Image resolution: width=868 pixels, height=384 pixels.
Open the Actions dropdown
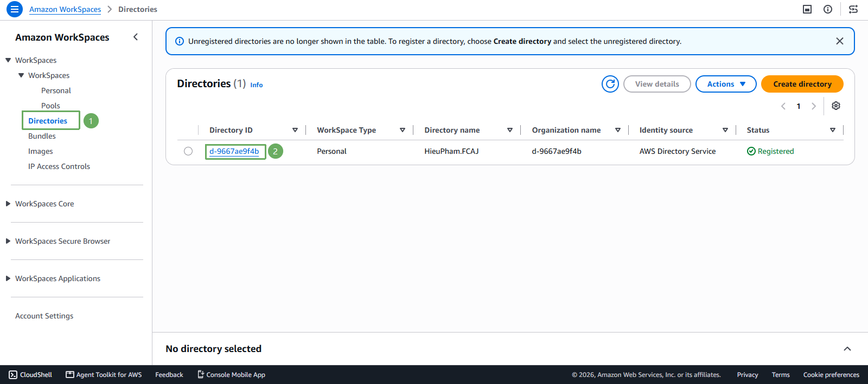(x=726, y=84)
